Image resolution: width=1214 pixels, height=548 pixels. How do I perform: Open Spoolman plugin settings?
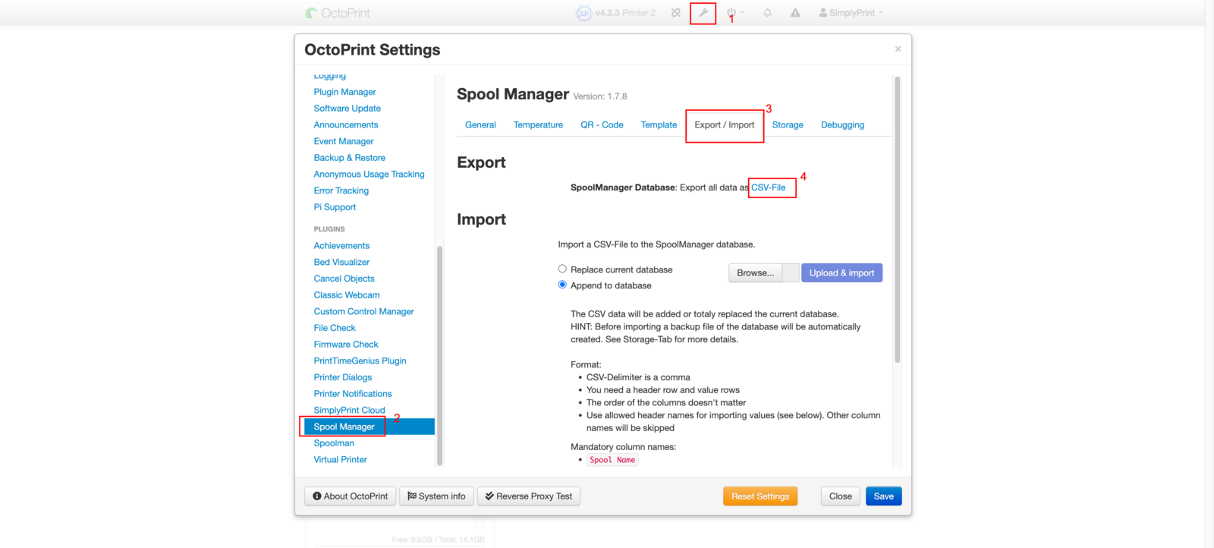click(x=334, y=443)
